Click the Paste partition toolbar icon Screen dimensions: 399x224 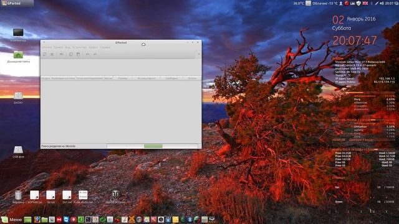click(78, 54)
